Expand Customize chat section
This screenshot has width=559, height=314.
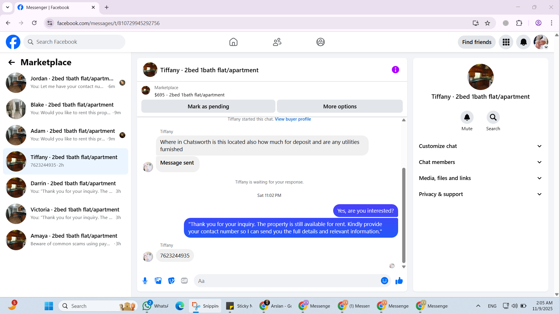click(480, 146)
